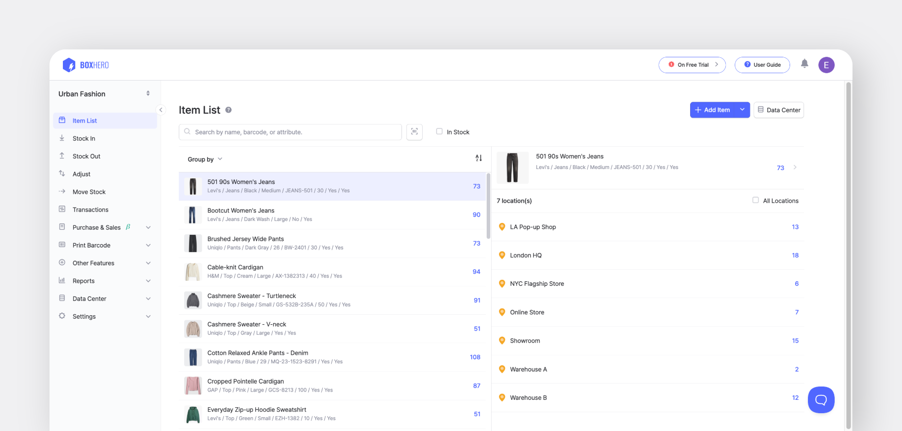Click the barcode scanner icon beside search

coord(414,132)
